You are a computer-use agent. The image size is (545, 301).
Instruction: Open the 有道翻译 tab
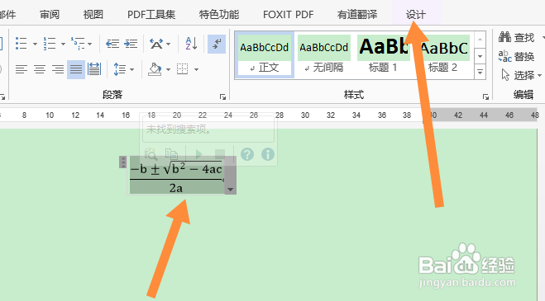click(x=357, y=15)
